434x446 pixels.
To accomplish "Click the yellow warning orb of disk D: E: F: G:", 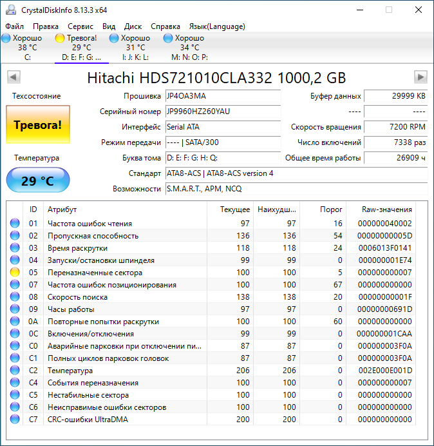I will click(60, 38).
